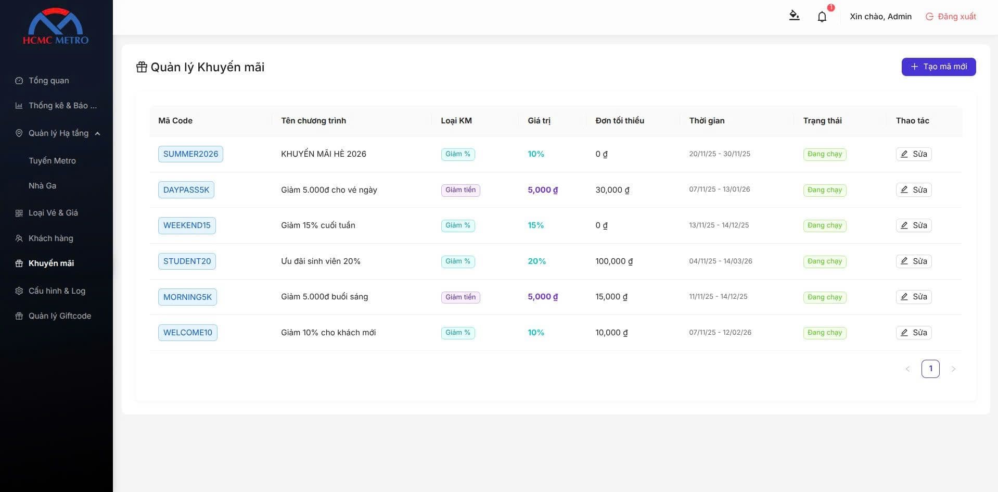Select page 1 in pagination

930,369
